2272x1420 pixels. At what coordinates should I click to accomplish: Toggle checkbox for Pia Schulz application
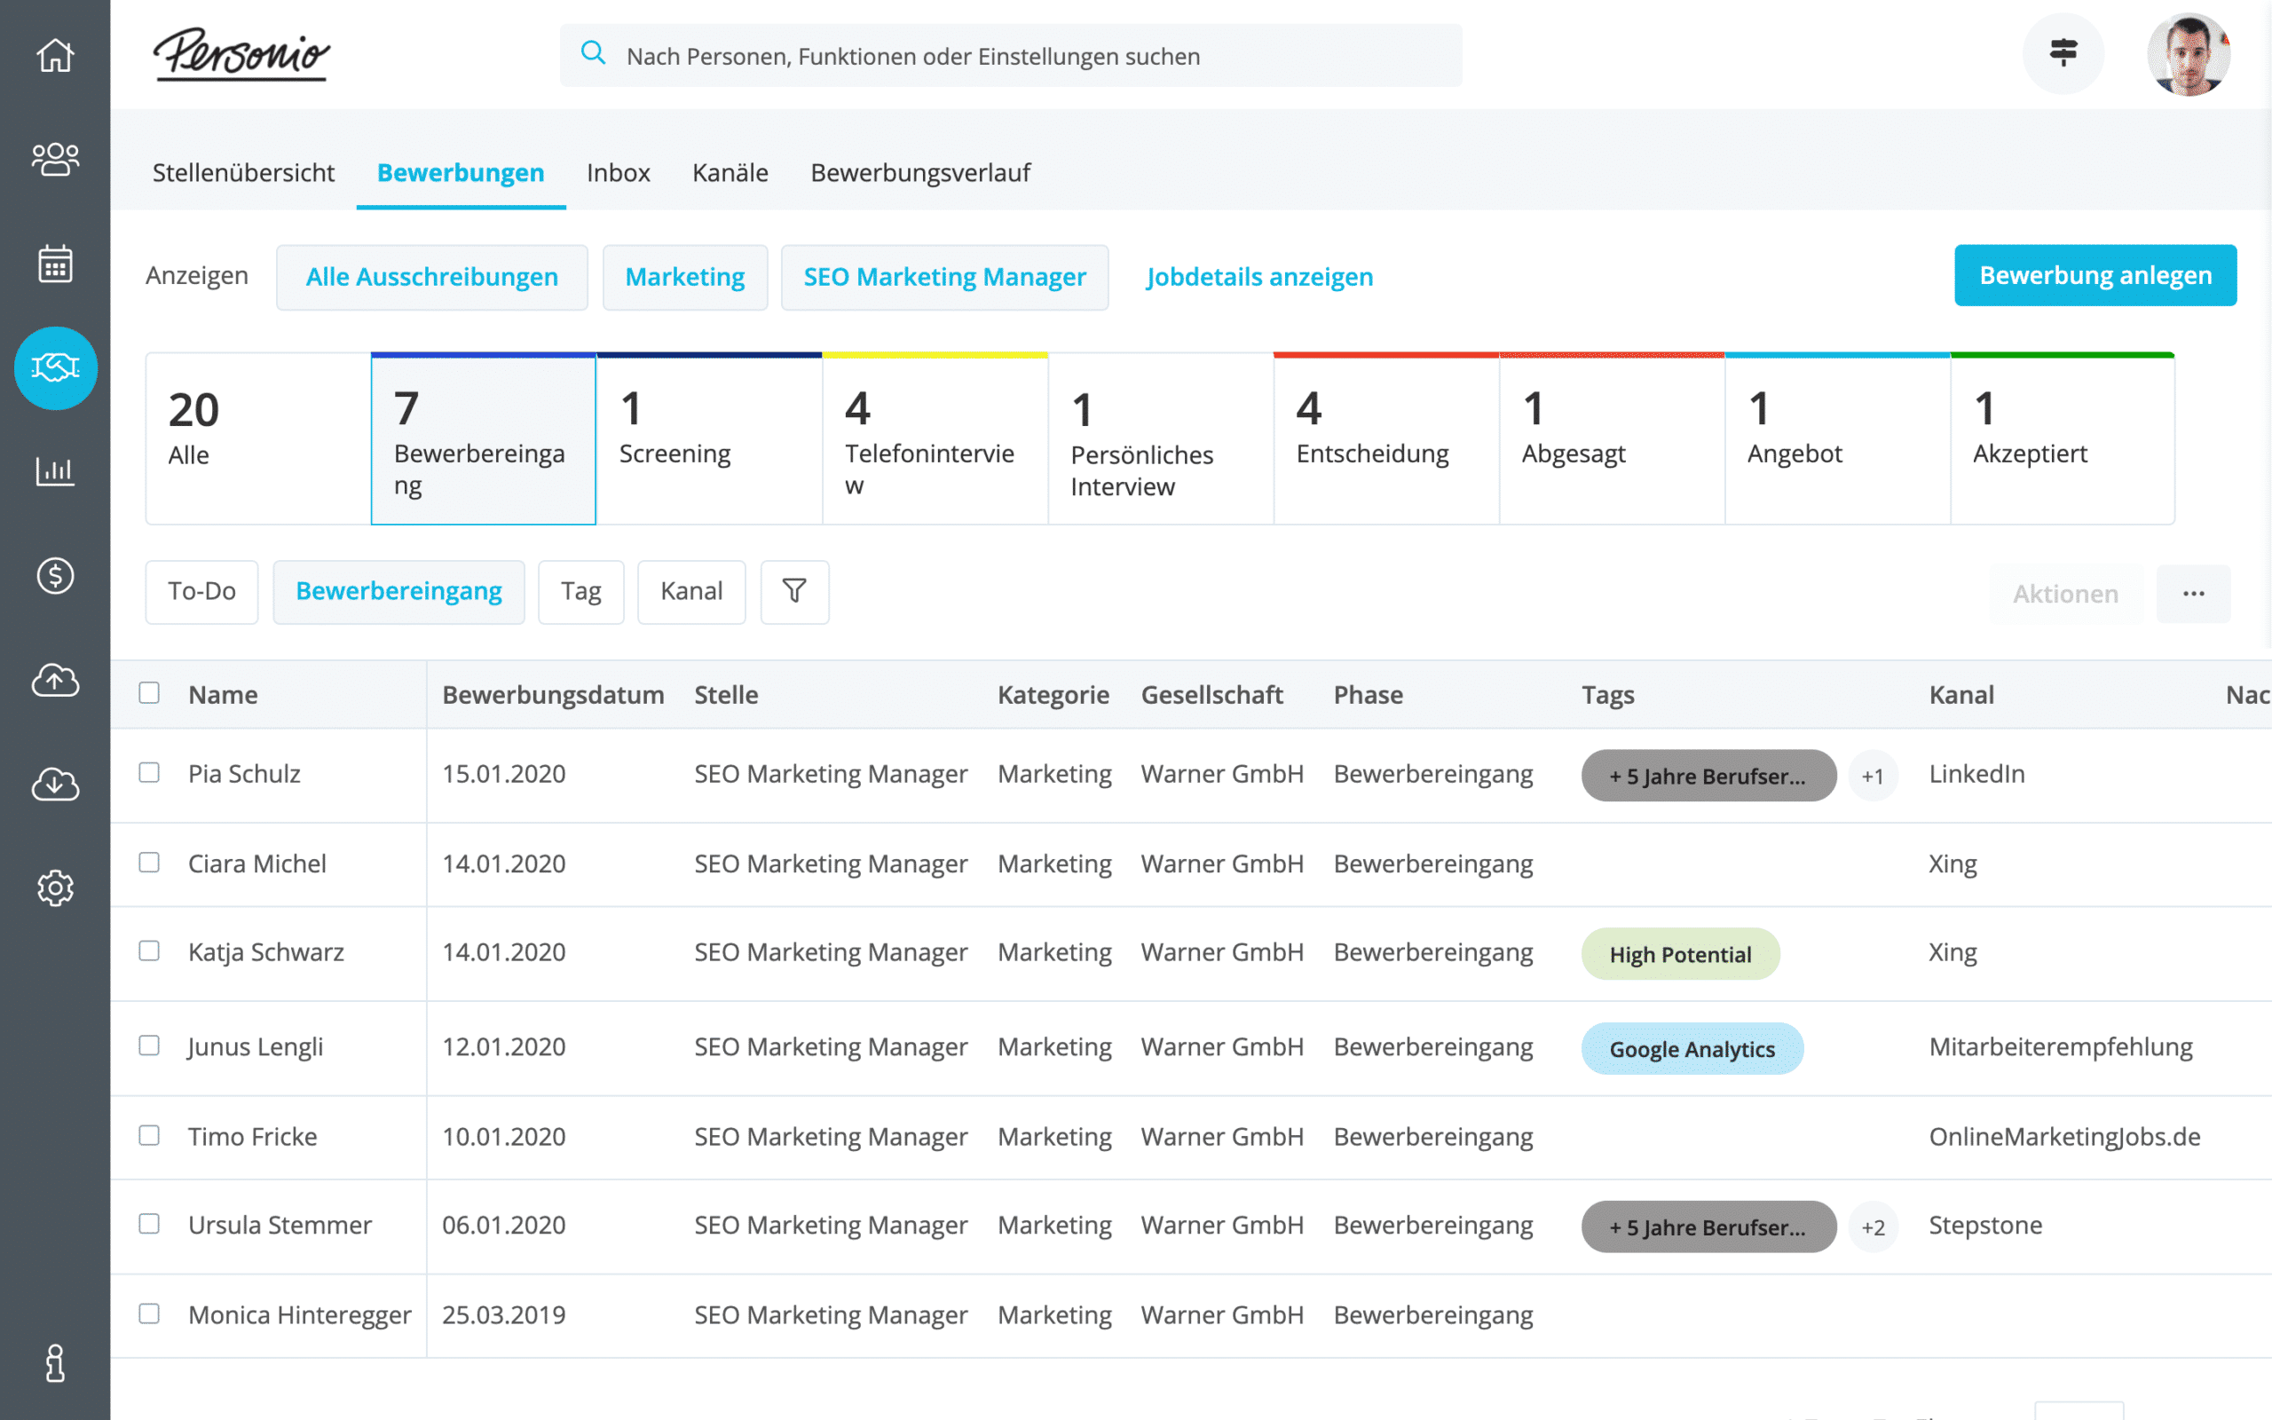(x=149, y=774)
